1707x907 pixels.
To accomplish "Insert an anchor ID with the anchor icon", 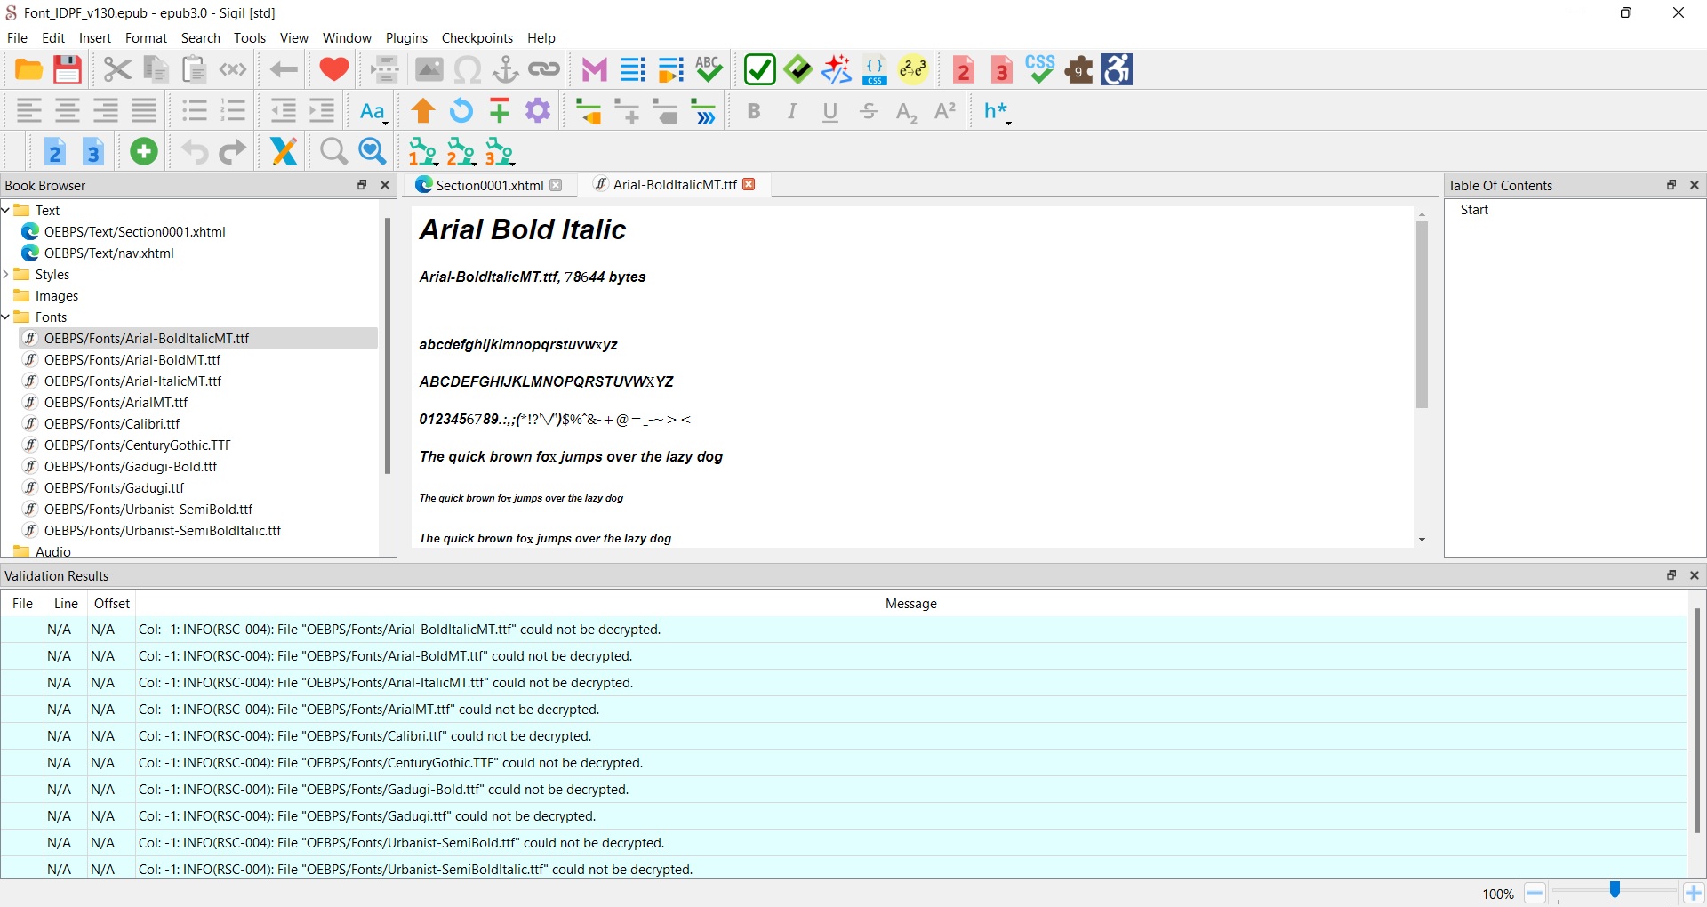I will tap(505, 69).
